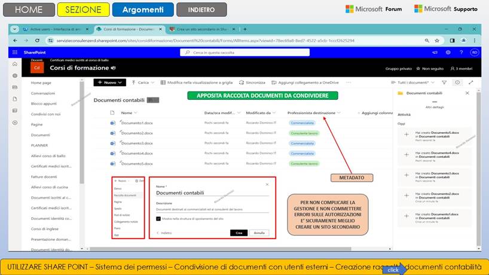The width and height of the screenshot is (489, 275).
Task: Click the HOME slide button
Action: pyautogui.click(x=29, y=10)
